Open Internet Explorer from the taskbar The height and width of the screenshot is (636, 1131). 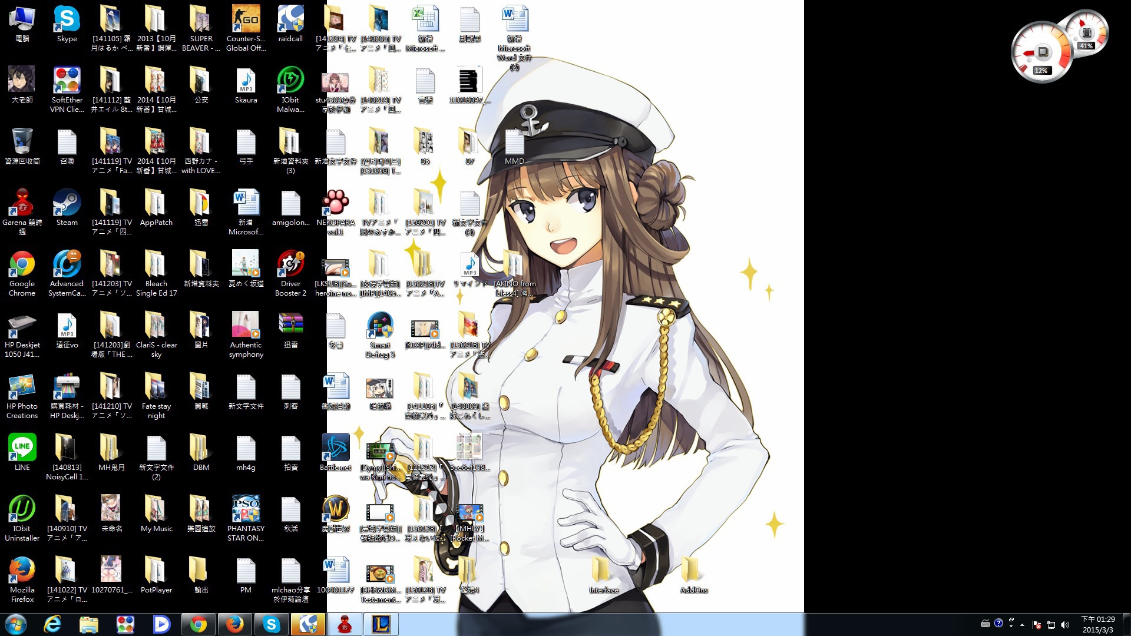(x=52, y=624)
